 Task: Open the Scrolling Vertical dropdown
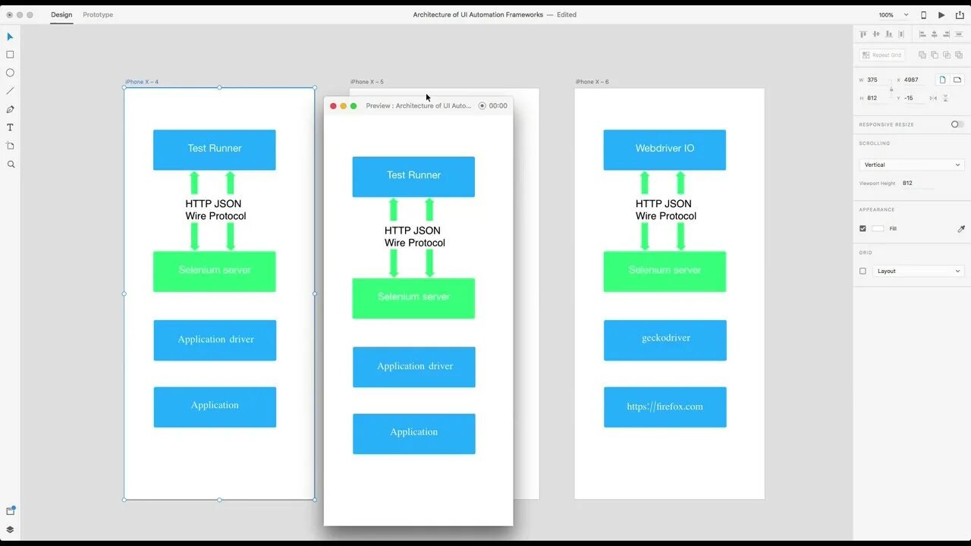[912, 165]
